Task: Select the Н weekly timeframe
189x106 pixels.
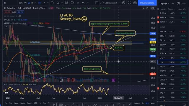Action: (x=32, y=3)
